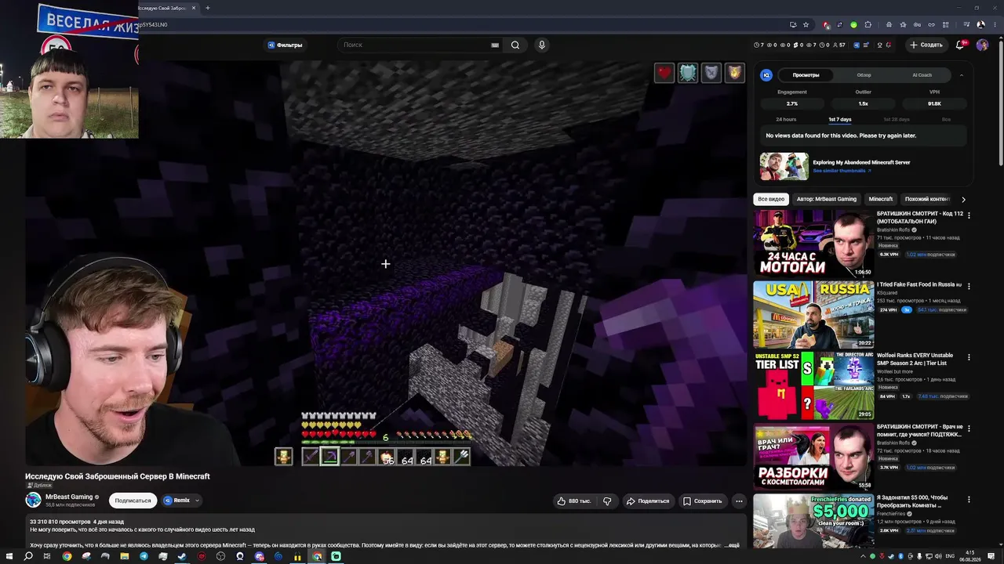Expand the Remix dropdown arrow
The image size is (1004, 564).
click(197, 501)
